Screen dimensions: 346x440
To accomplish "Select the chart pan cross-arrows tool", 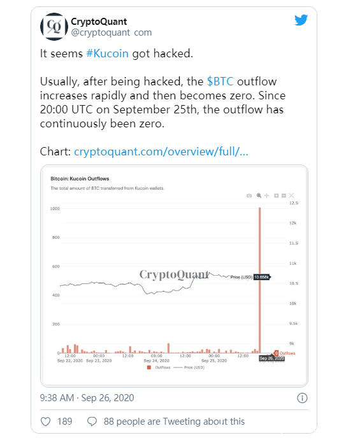I will pyautogui.click(x=267, y=195).
